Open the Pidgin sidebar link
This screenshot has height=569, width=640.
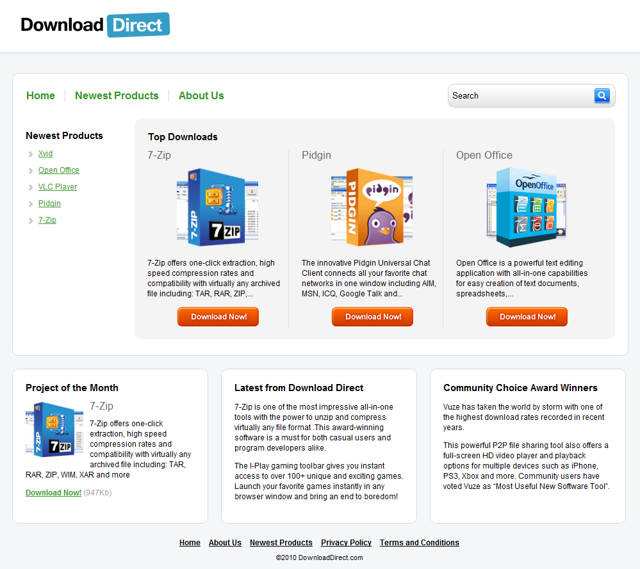click(49, 204)
